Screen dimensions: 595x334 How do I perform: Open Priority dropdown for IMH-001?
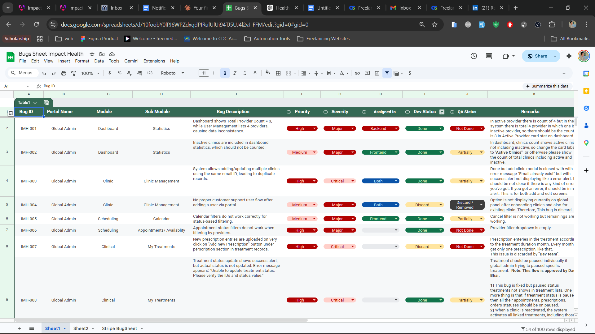314,128
